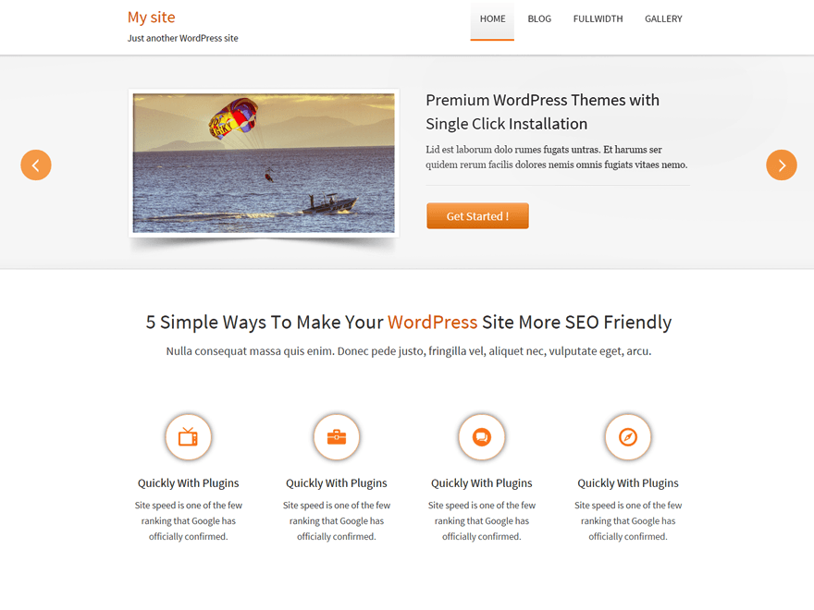Open the My site title link
Image resolution: width=814 pixels, height=610 pixels.
coord(152,18)
